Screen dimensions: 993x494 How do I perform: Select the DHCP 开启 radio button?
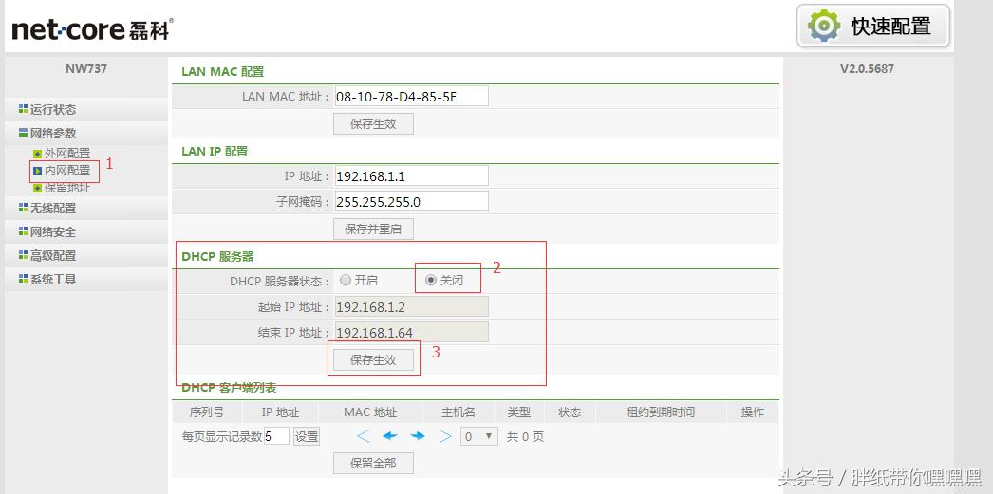pos(346,280)
